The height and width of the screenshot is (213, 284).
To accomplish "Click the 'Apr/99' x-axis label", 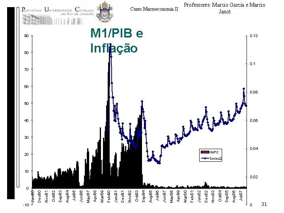I will pos(178,196).
